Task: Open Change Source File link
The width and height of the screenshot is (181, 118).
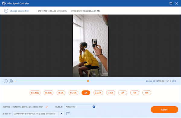Action: coord(19,11)
